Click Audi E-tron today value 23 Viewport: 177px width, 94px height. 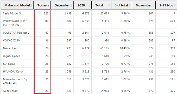pyautogui.click(x=47, y=91)
